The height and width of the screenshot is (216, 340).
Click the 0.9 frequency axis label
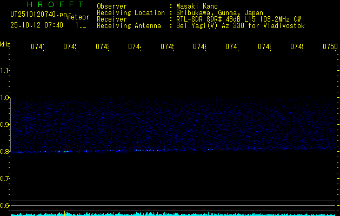[5, 125]
